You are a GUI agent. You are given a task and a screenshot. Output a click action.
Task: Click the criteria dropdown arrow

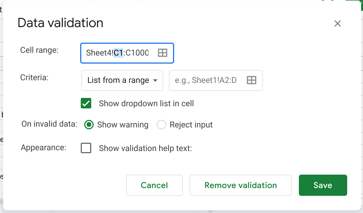tap(155, 80)
